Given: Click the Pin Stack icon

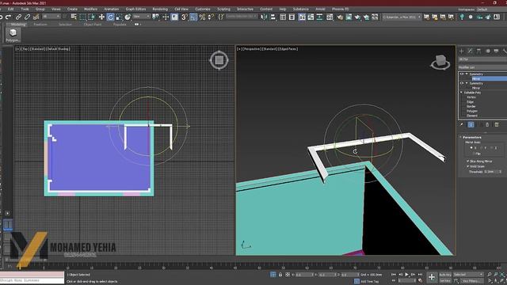Looking at the screenshot, I should click(x=461, y=125).
